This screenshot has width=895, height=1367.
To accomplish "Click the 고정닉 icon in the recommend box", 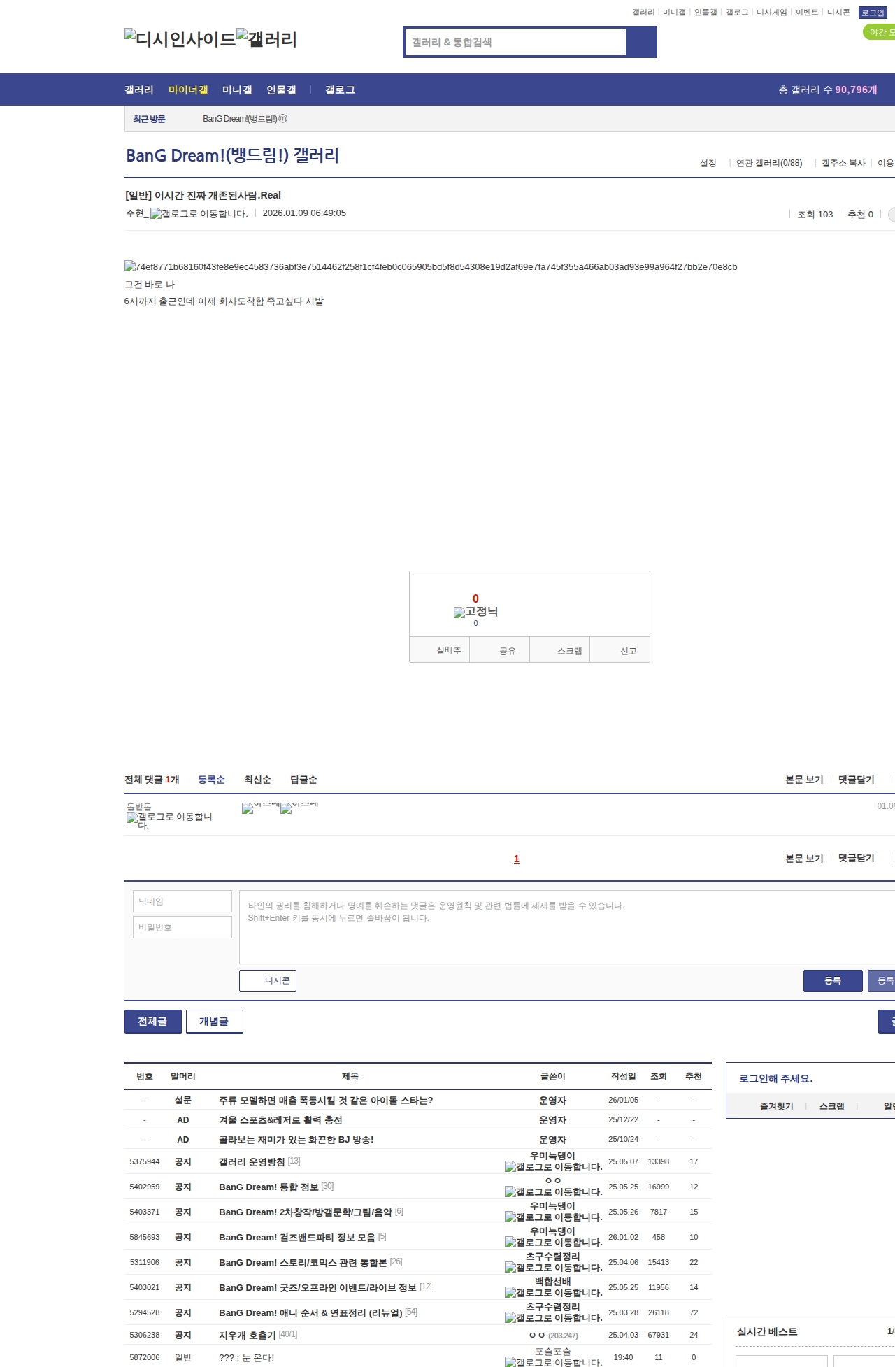I will pos(475,612).
